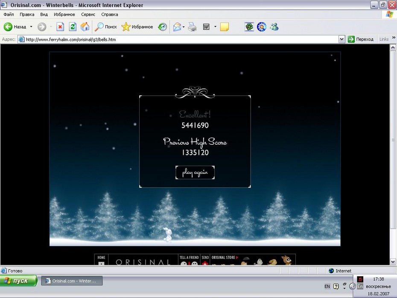Image resolution: width=397 pixels, height=298 pixels.
Task: Open Файл menu
Action: point(9,15)
